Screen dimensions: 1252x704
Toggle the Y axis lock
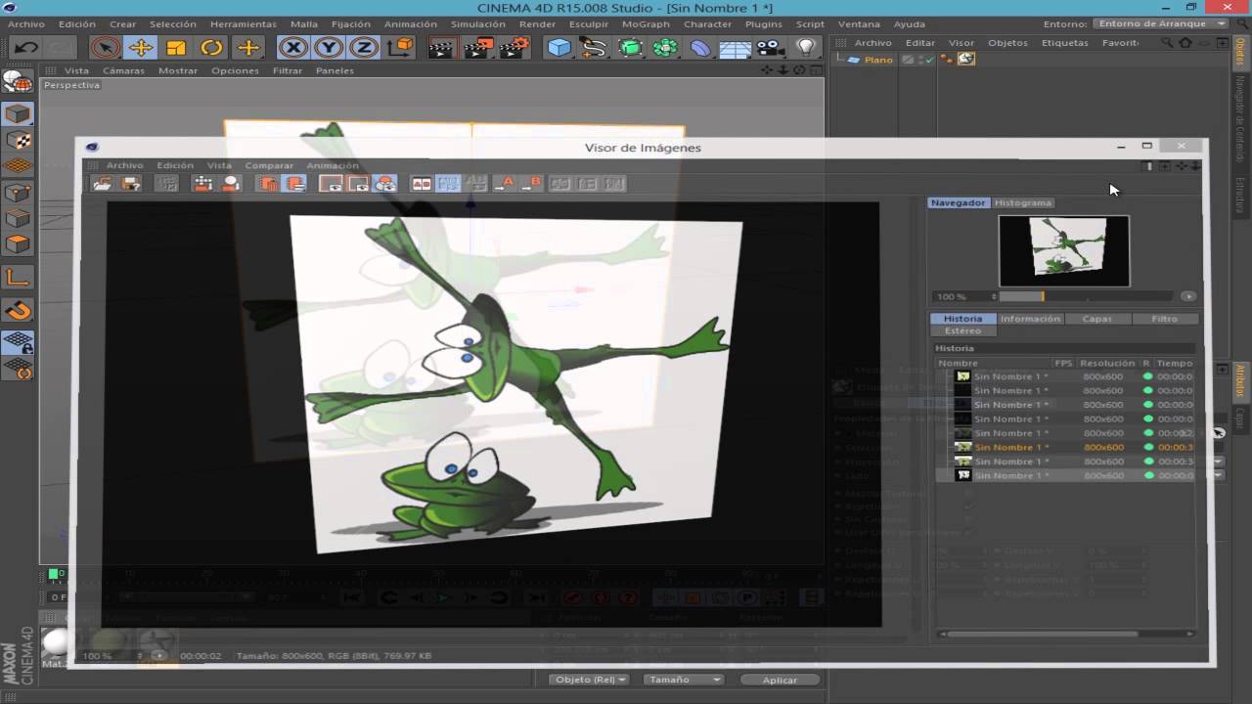coord(329,47)
